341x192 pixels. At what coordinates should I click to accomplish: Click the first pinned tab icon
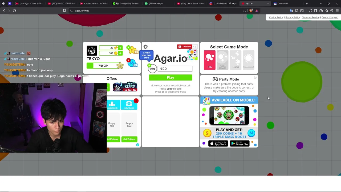(3, 3)
